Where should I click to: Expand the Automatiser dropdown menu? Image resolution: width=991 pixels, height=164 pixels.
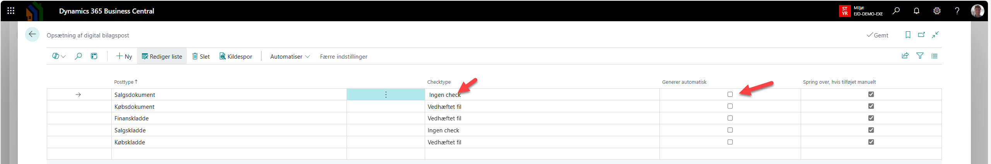(290, 56)
